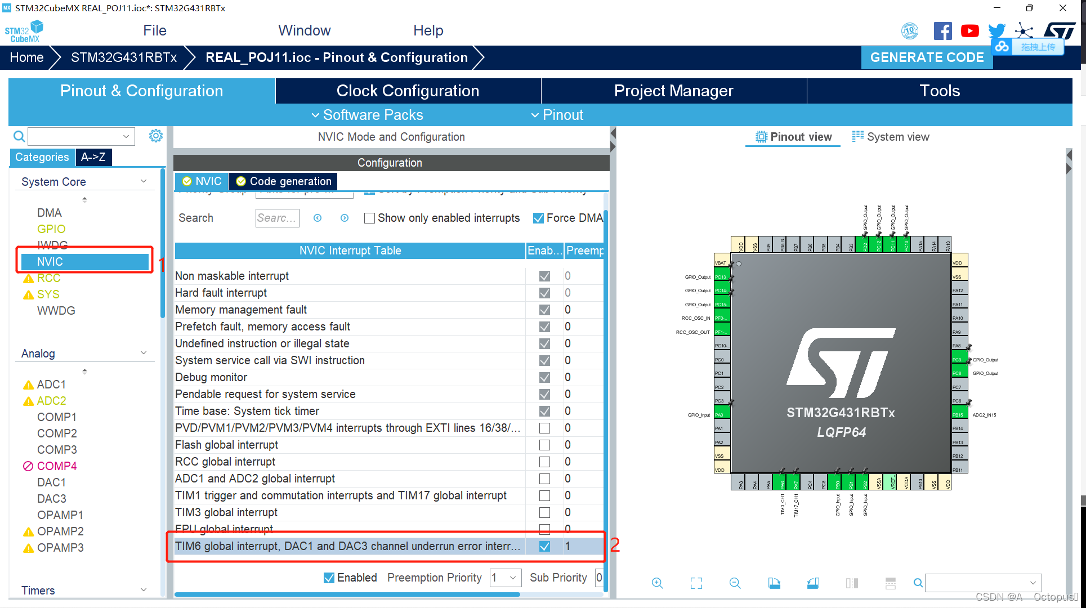Image resolution: width=1086 pixels, height=608 pixels.
Task: Click the Pinout view icon
Action: click(x=760, y=137)
